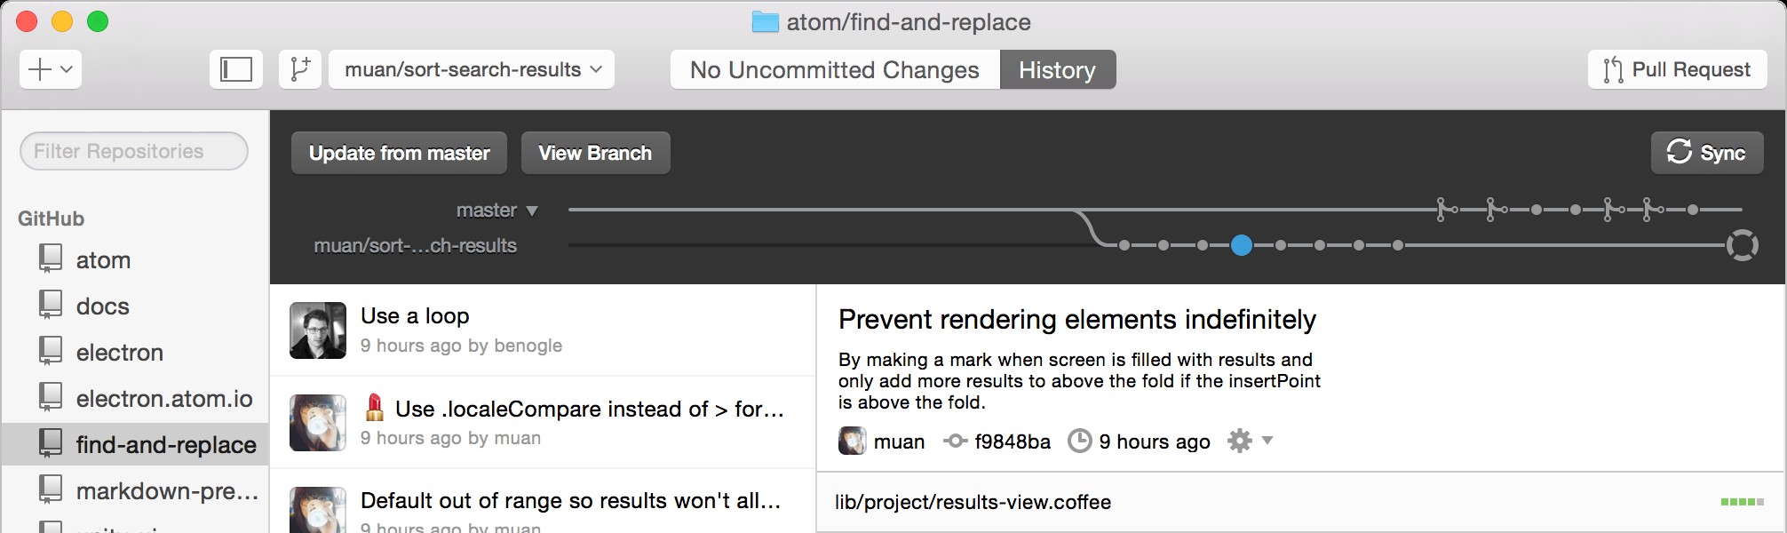
Task: Switch to the No Uncommitted Changes tab
Action: [x=835, y=69]
